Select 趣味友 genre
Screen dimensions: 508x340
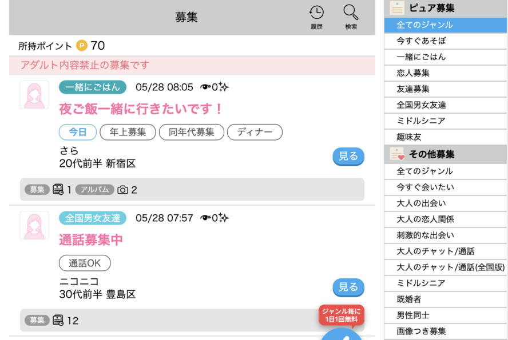(x=446, y=137)
